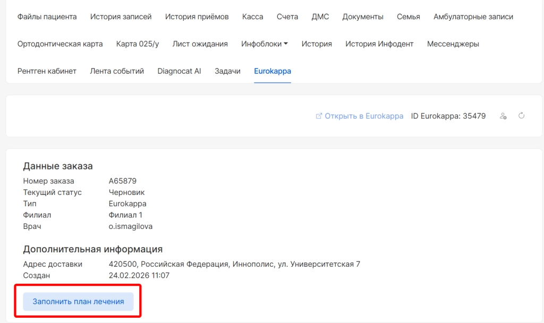Go to the История приёмов tab

point(197,16)
